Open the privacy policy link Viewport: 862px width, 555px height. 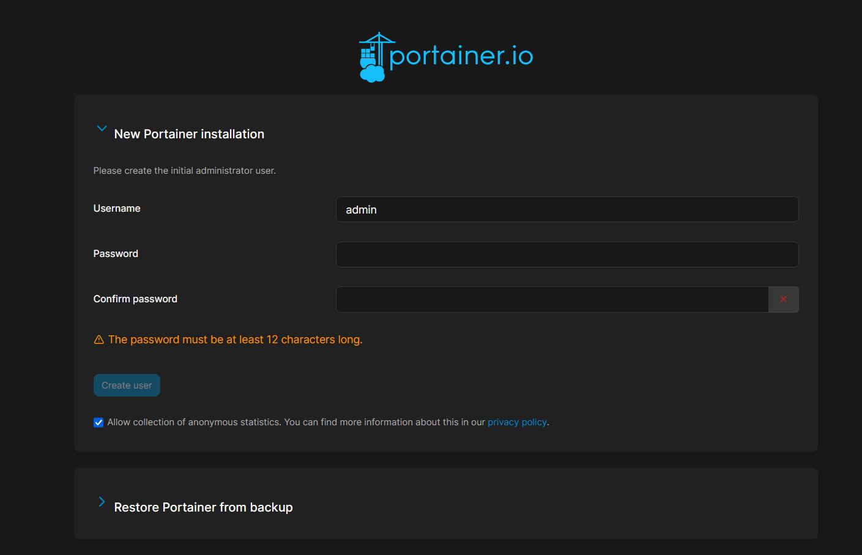coord(517,422)
